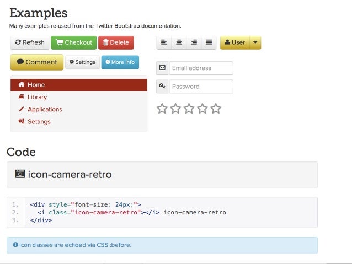Open Settings in the navigation list
The image size is (352, 264).
point(79,122)
